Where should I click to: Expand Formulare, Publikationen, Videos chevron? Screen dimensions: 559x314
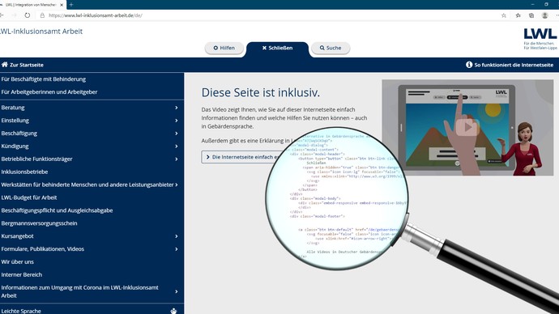pyautogui.click(x=177, y=248)
